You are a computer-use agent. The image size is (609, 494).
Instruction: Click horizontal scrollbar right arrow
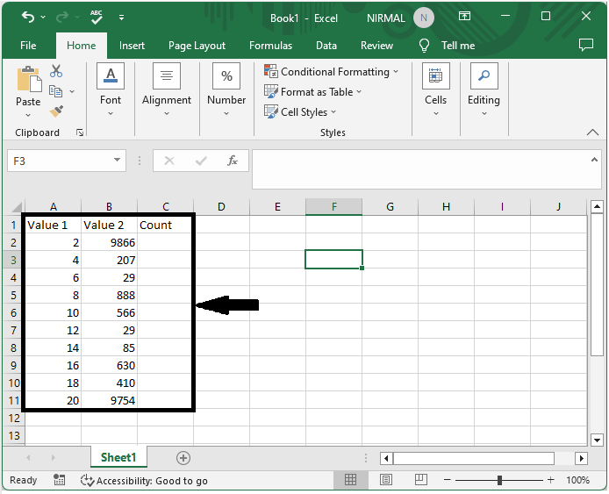[581, 458]
